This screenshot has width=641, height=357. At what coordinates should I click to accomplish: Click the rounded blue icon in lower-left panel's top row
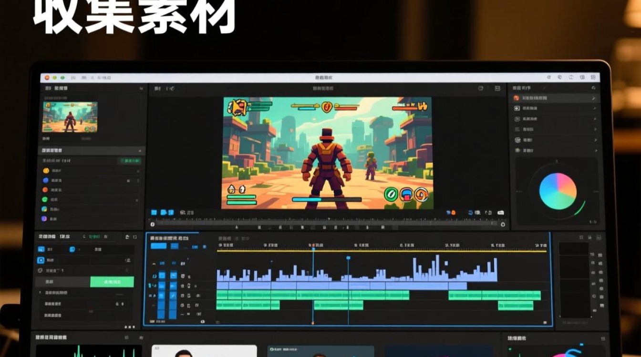click(72, 249)
